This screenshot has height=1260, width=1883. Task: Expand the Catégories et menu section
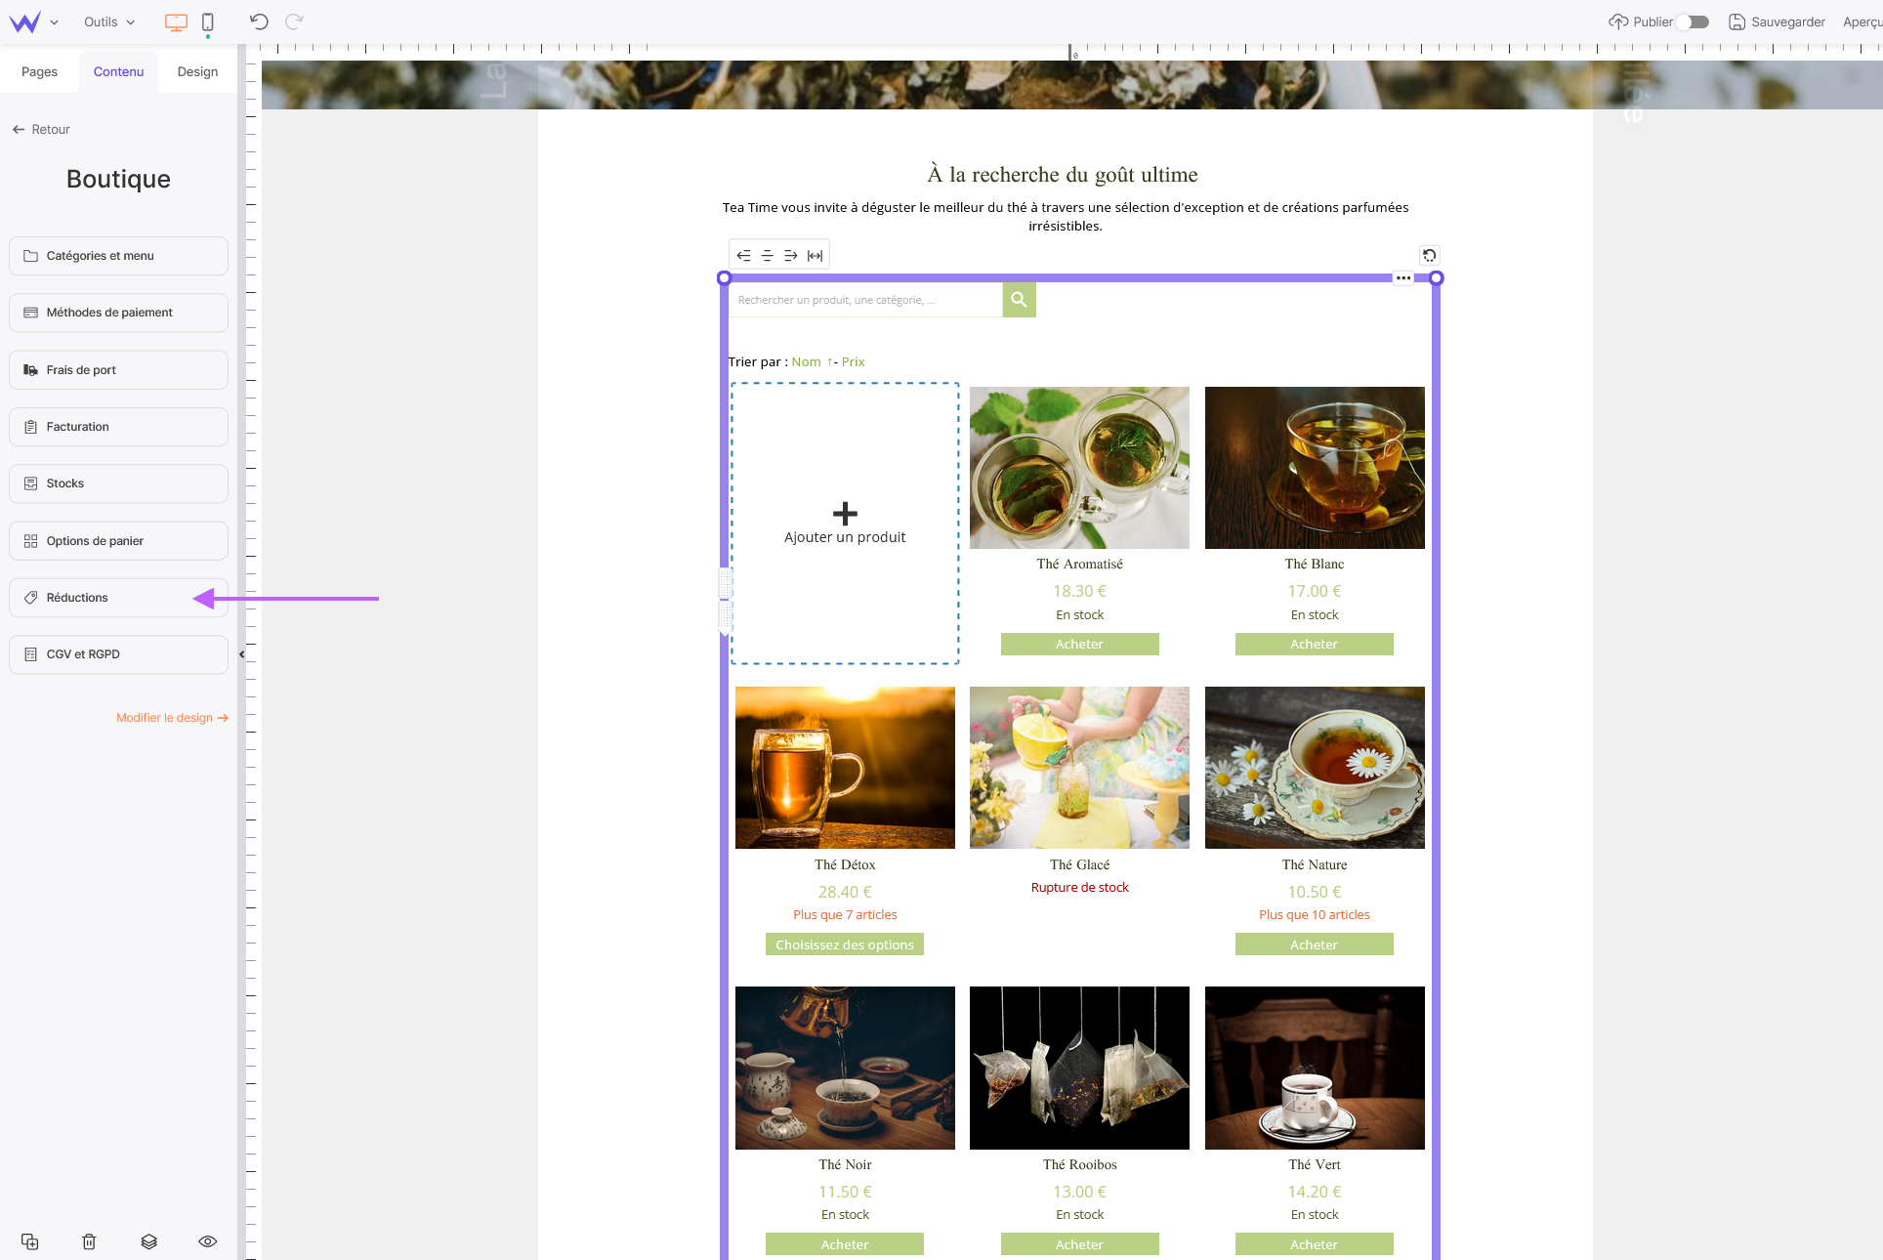(118, 256)
